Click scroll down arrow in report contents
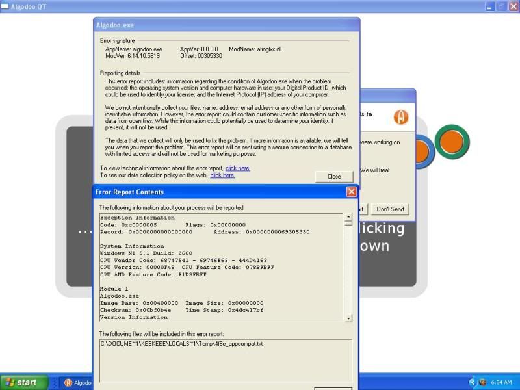Viewport: 520px width, 390px height. (348, 318)
